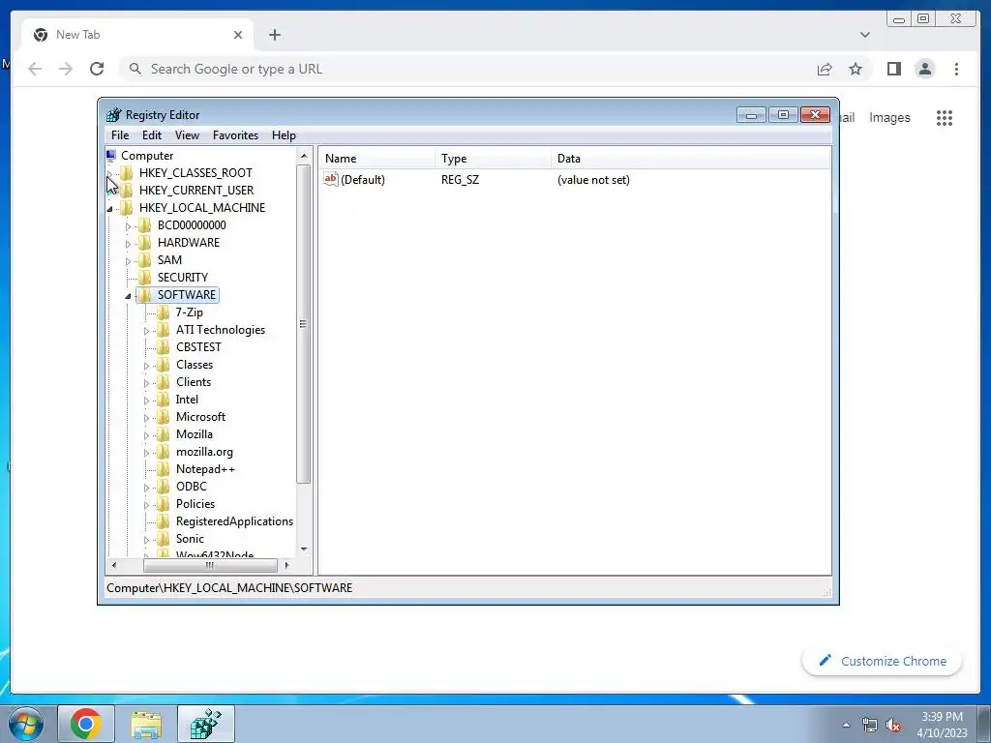Click the Type column header
This screenshot has height=743, width=991.
[493, 159]
